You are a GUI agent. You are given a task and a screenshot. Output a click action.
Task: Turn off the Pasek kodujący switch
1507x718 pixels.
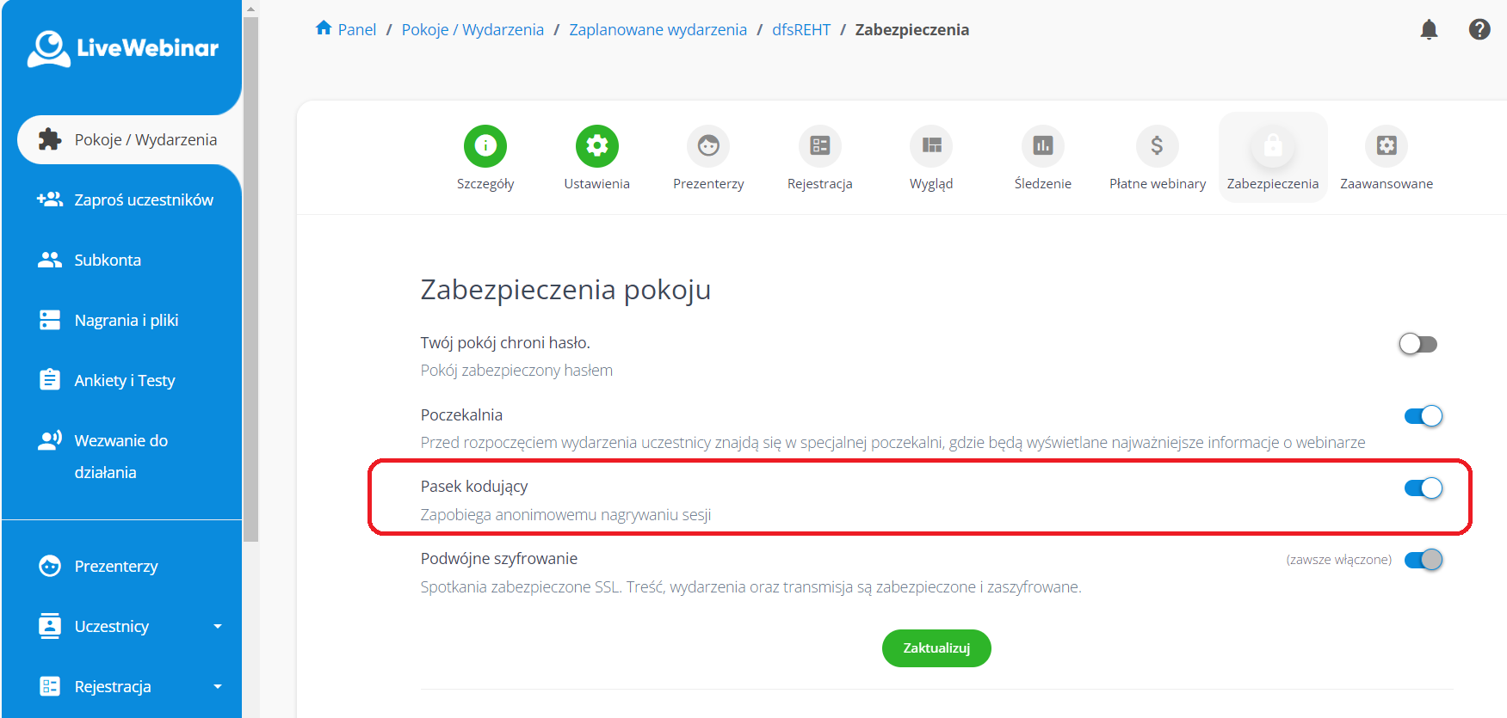(x=1423, y=488)
